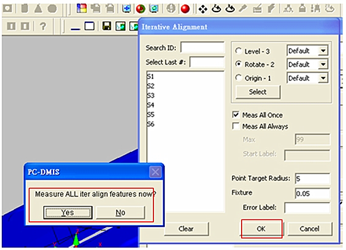The height and width of the screenshot is (250, 346).
Task: Click the blue underline minimize-style toolbar icon
Action: click(x=75, y=29)
